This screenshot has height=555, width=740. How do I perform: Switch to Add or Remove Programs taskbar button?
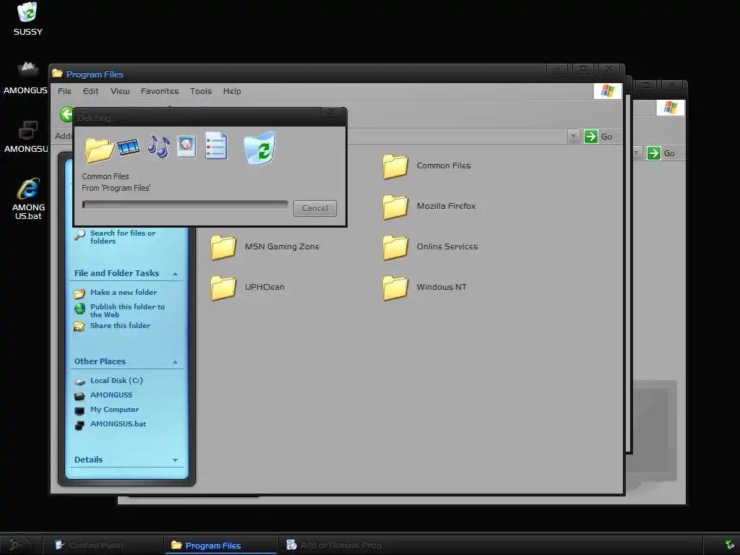tap(337, 545)
